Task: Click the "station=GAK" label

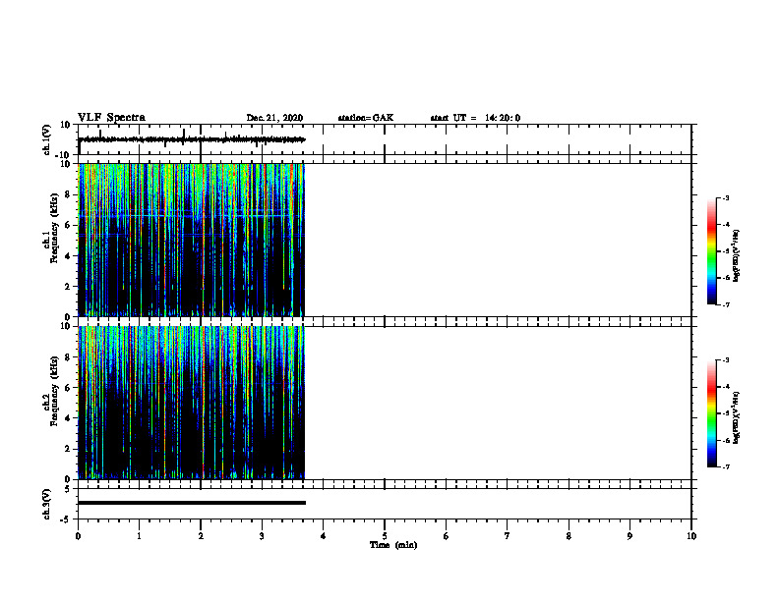Action: click(x=366, y=118)
